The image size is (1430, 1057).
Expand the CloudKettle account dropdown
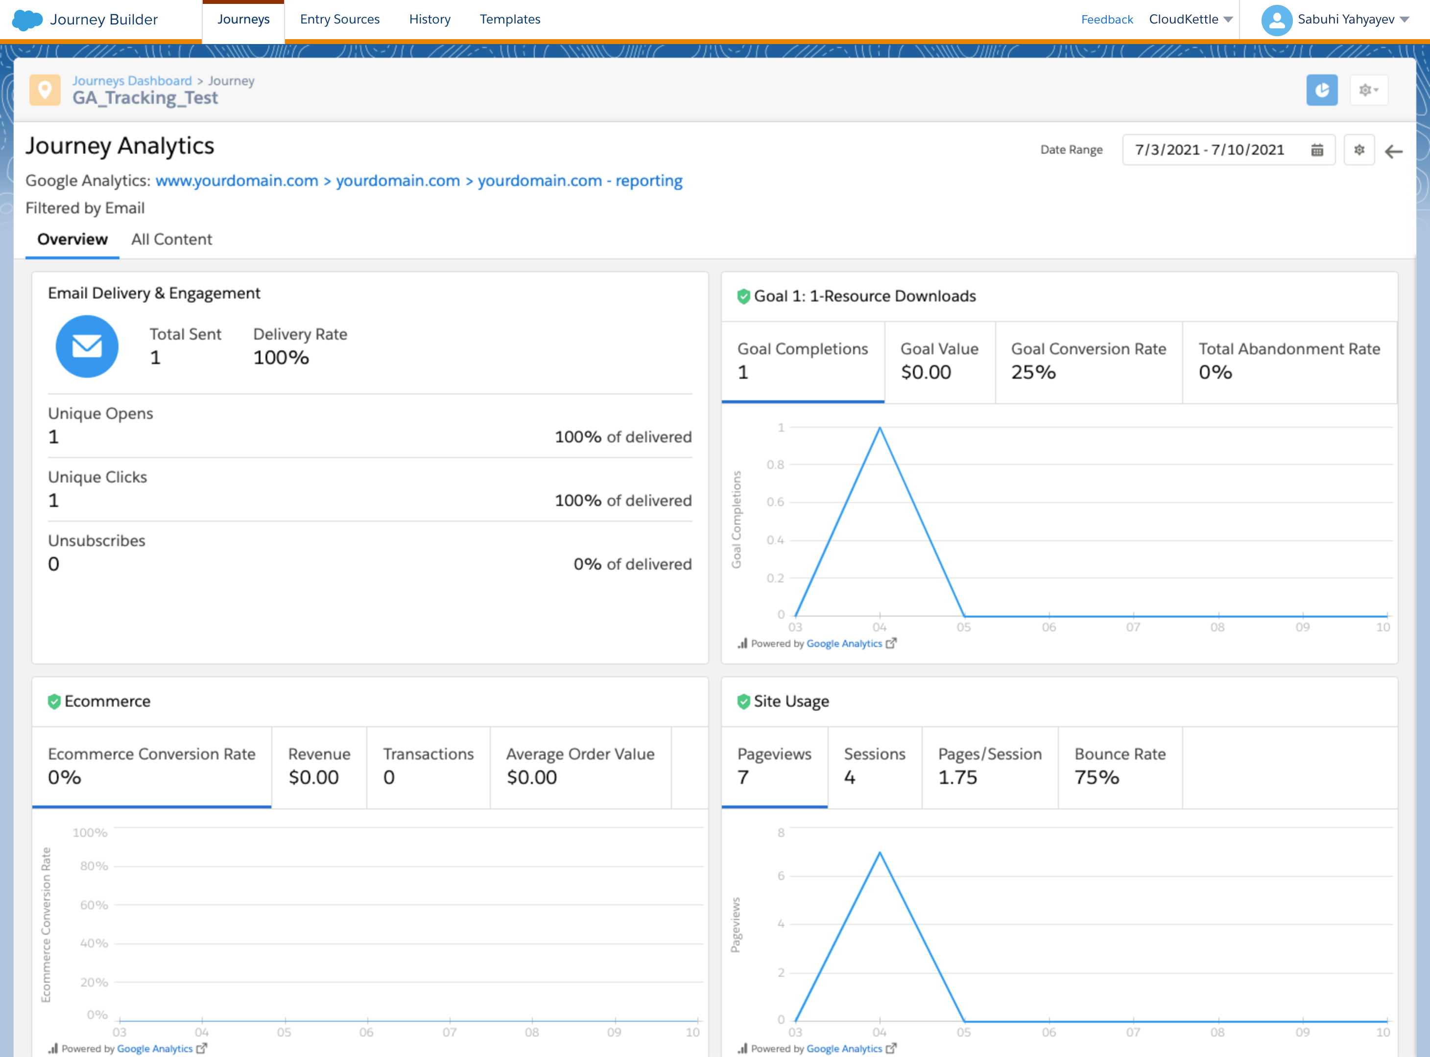coord(1228,20)
